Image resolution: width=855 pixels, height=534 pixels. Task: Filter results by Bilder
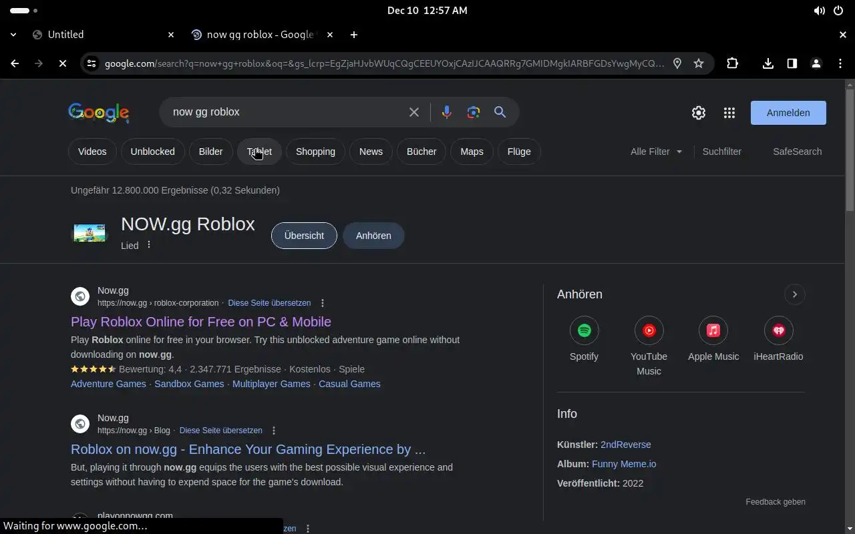click(210, 152)
